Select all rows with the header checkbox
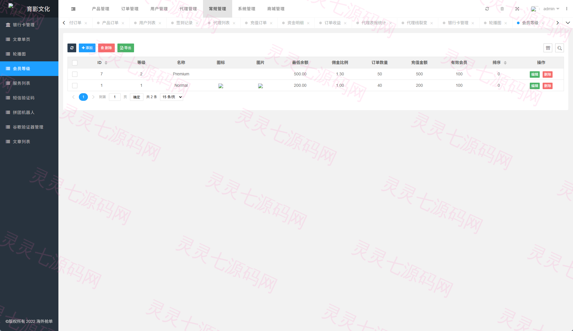 75,63
